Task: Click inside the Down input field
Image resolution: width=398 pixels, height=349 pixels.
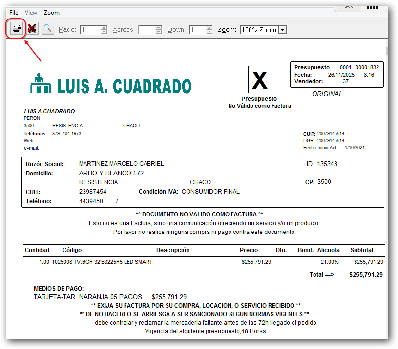Action: tap(198, 29)
